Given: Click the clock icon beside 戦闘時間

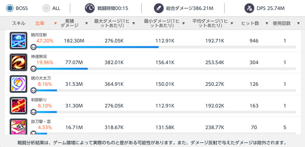Looking at the screenshot, I should pyautogui.click(x=90, y=8).
